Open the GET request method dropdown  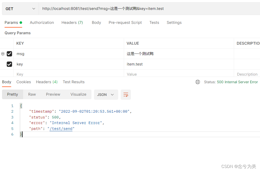pos(20,8)
